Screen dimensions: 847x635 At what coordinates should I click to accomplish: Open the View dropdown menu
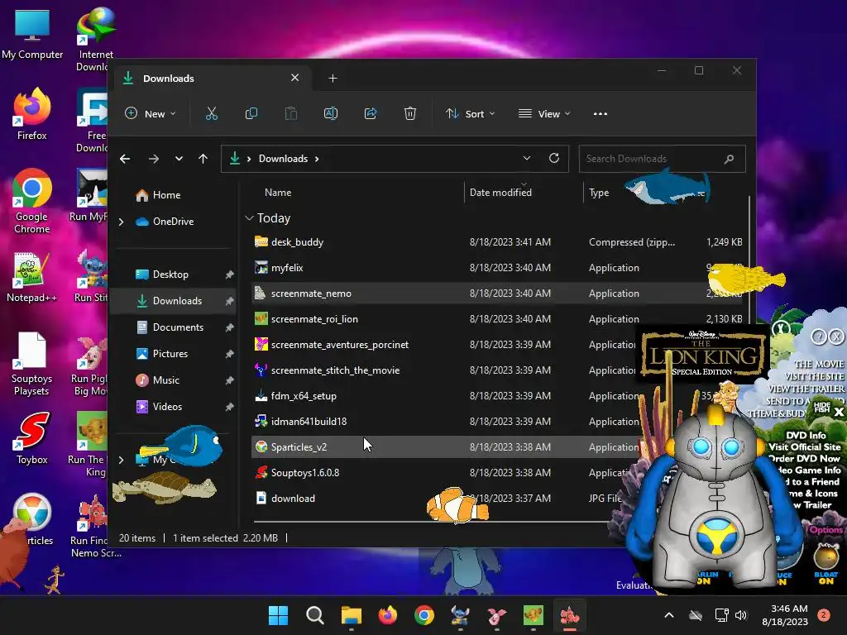544,114
